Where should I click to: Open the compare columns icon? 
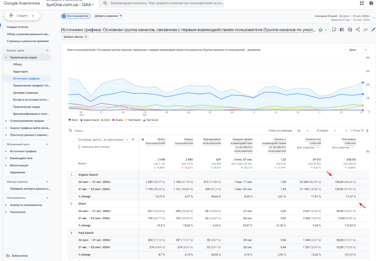point(342,30)
